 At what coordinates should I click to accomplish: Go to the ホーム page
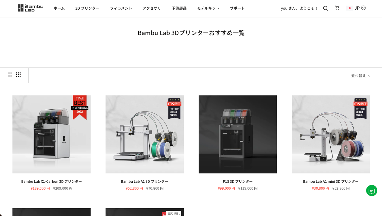pyautogui.click(x=59, y=8)
